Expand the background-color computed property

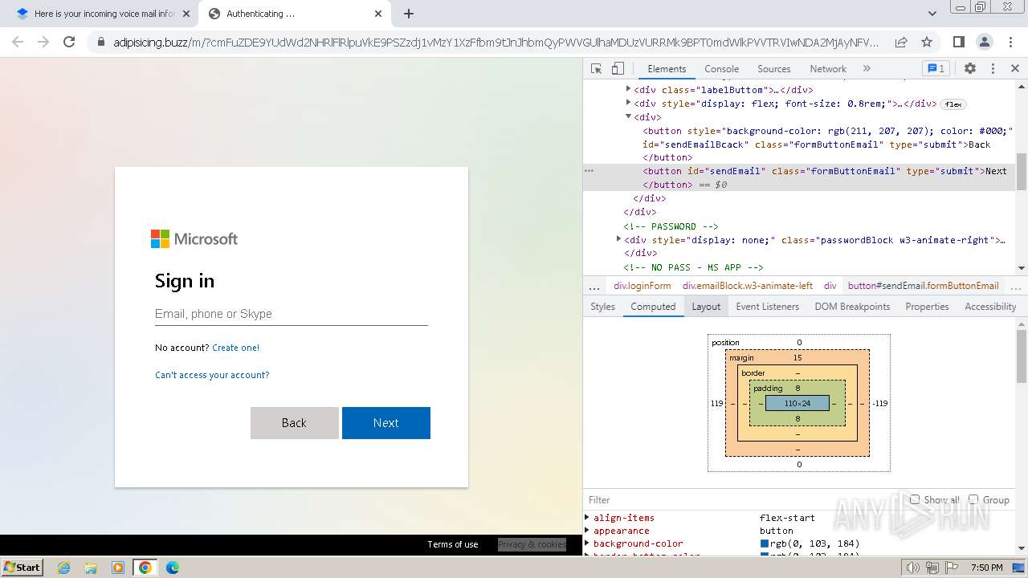pyautogui.click(x=588, y=543)
